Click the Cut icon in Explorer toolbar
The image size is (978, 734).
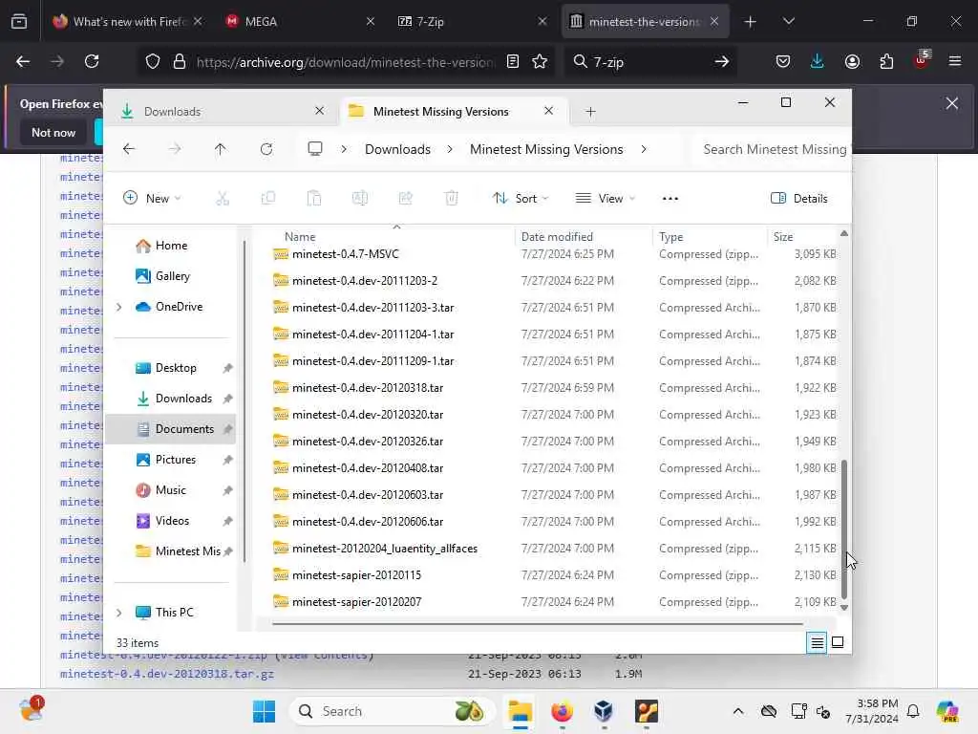(x=223, y=199)
